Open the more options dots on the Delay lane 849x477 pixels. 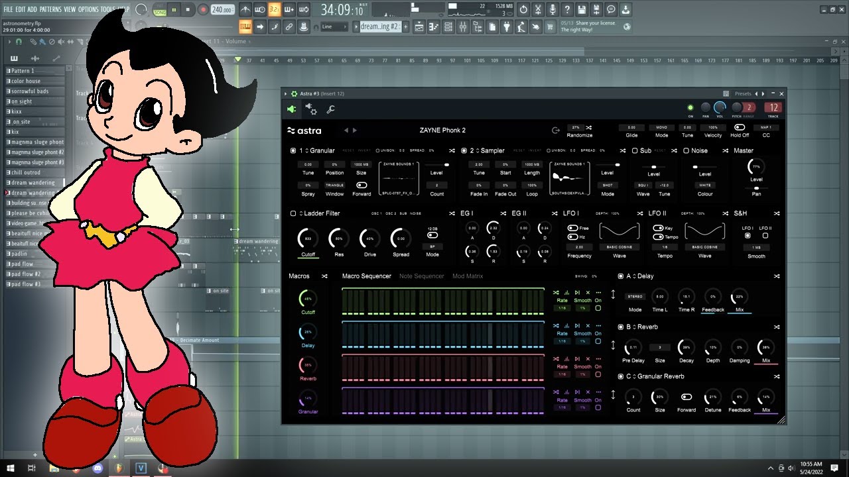pos(598,325)
